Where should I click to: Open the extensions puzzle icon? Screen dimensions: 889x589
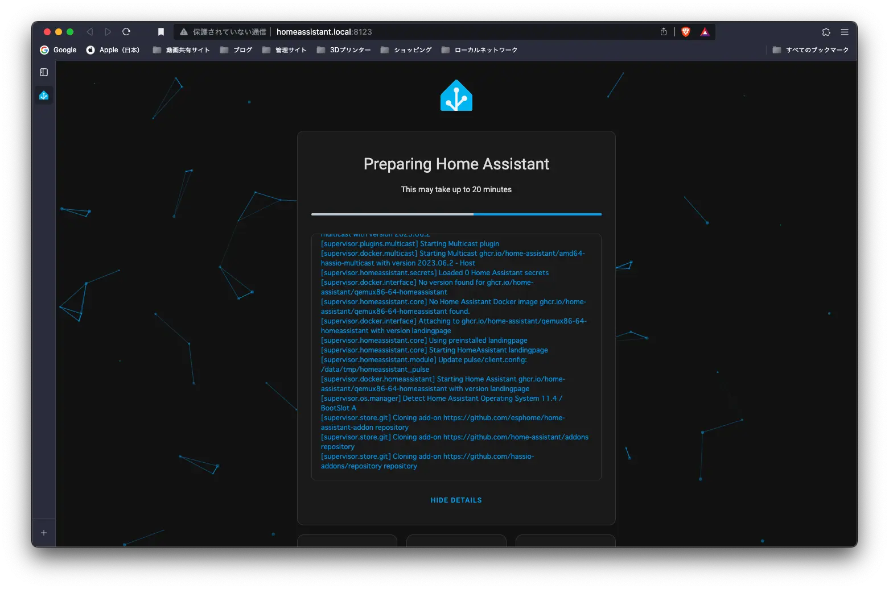(x=826, y=32)
